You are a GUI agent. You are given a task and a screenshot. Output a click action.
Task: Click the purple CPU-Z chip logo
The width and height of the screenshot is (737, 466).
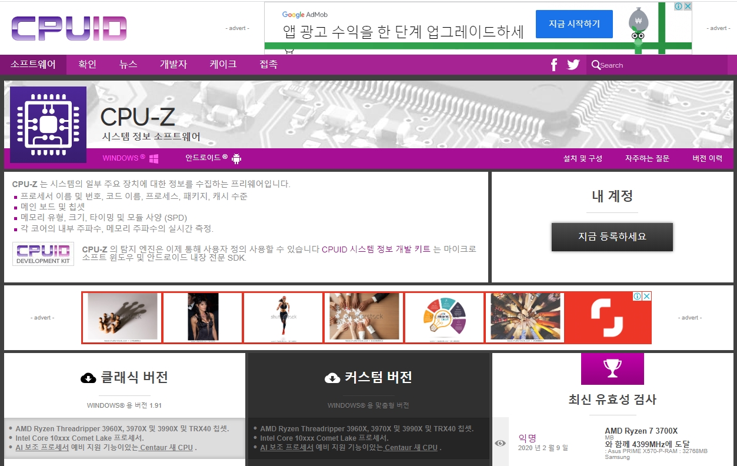pyautogui.click(x=48, y=125)
